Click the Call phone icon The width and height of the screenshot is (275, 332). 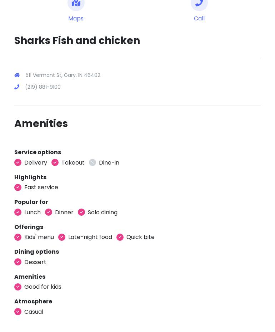click(x=199, y=4)
